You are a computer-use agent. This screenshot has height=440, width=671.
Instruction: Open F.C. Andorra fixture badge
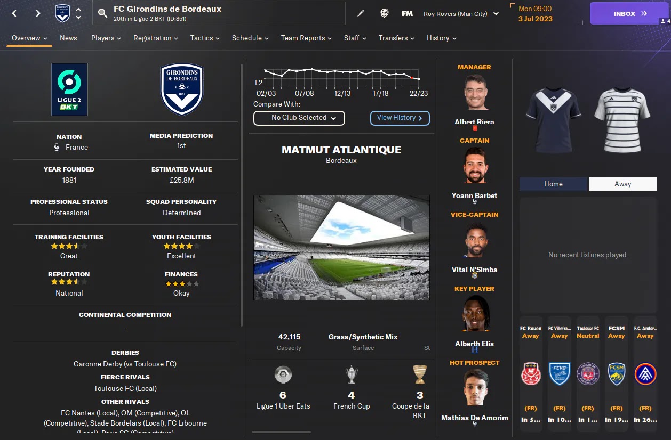tap(645, 374)
